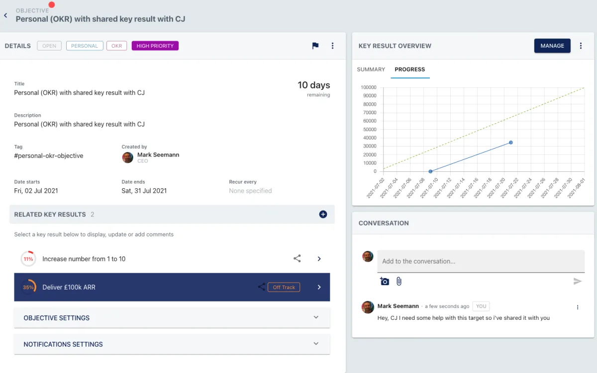597x373 pixels.
Task: Select the 'Deliver £100k ARR' key result
Action: coord(172,287)
